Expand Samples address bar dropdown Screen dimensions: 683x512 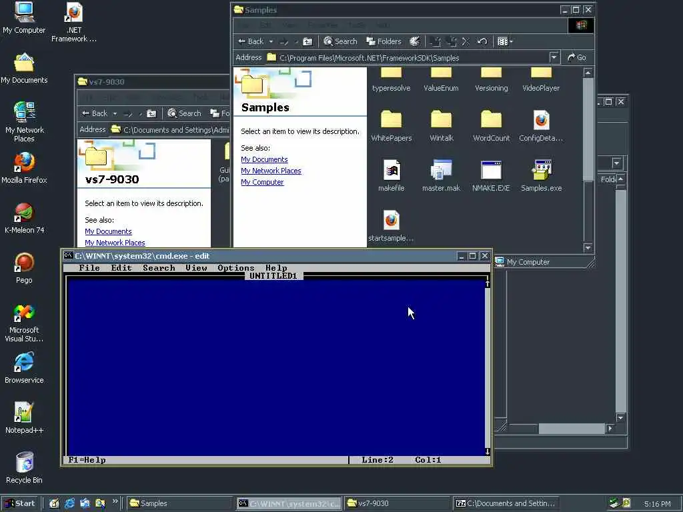pyautogui.click(x=554, y=57)
